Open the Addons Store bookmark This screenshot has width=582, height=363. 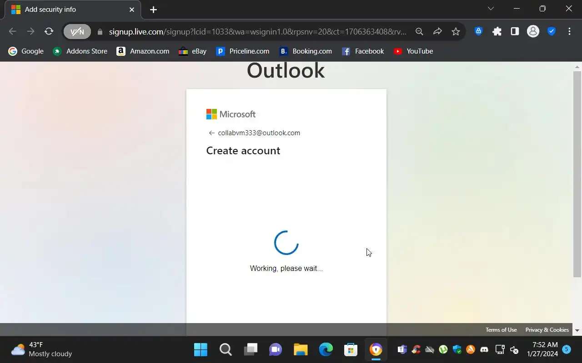80,51
